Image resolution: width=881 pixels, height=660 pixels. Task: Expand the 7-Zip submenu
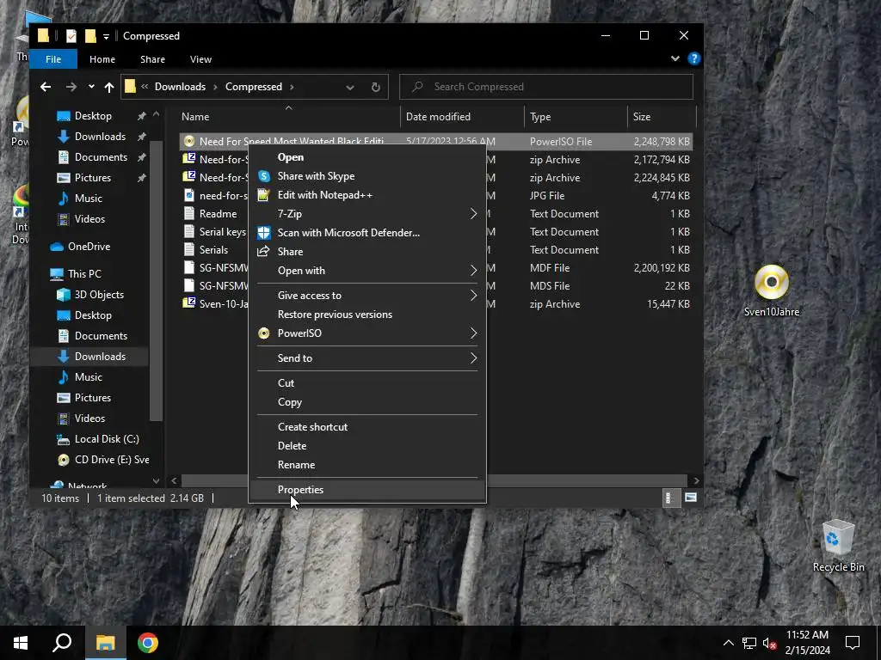click(367, 214)
